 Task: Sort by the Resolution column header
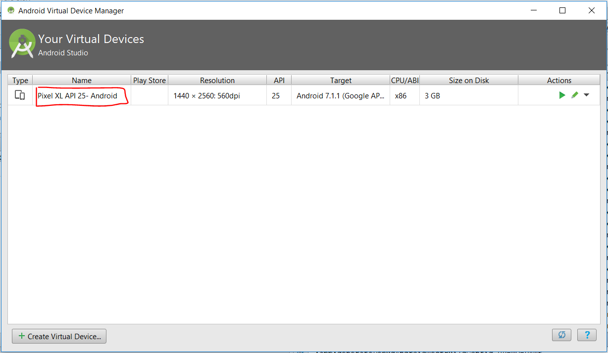coord(217,80)
